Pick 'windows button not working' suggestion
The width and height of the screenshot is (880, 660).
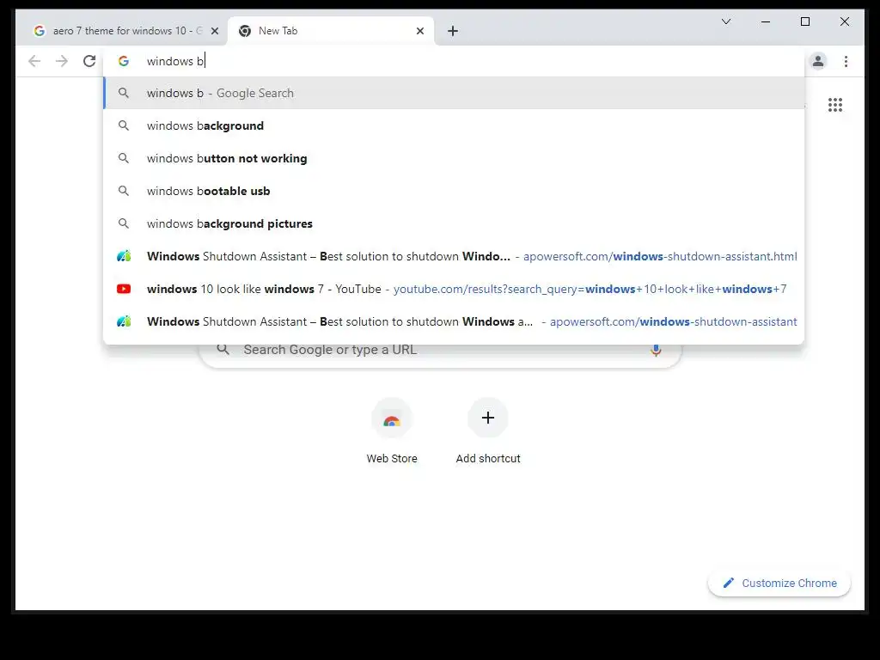[454, 158]
